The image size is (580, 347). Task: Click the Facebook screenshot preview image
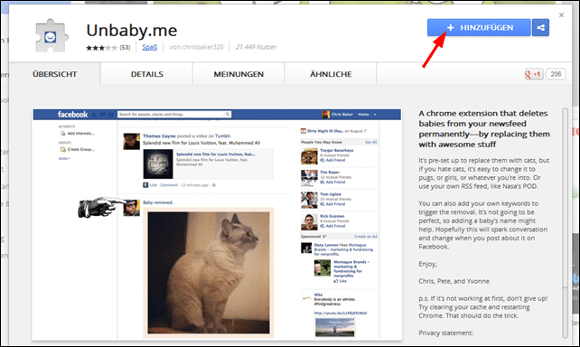(217, 224)
